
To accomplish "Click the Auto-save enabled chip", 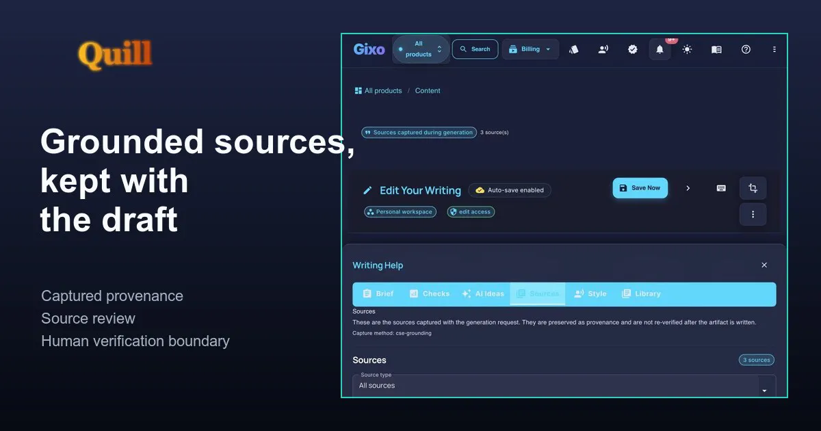I will pyautogui.click(x=510, y=190).
